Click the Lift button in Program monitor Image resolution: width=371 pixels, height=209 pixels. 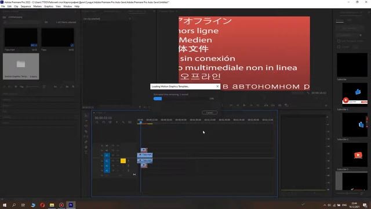(266, 105)
